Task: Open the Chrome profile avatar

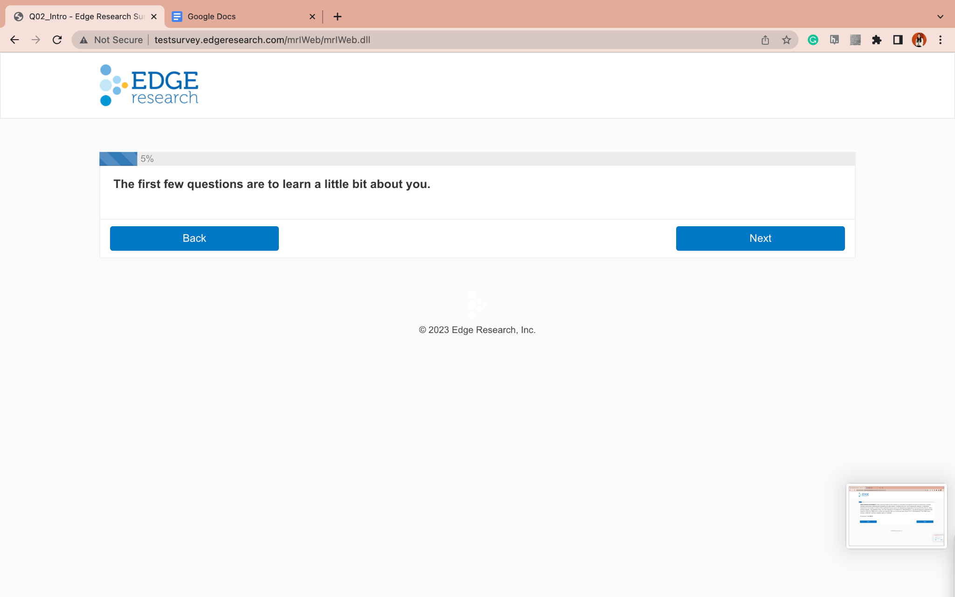Action: [919, 40]
